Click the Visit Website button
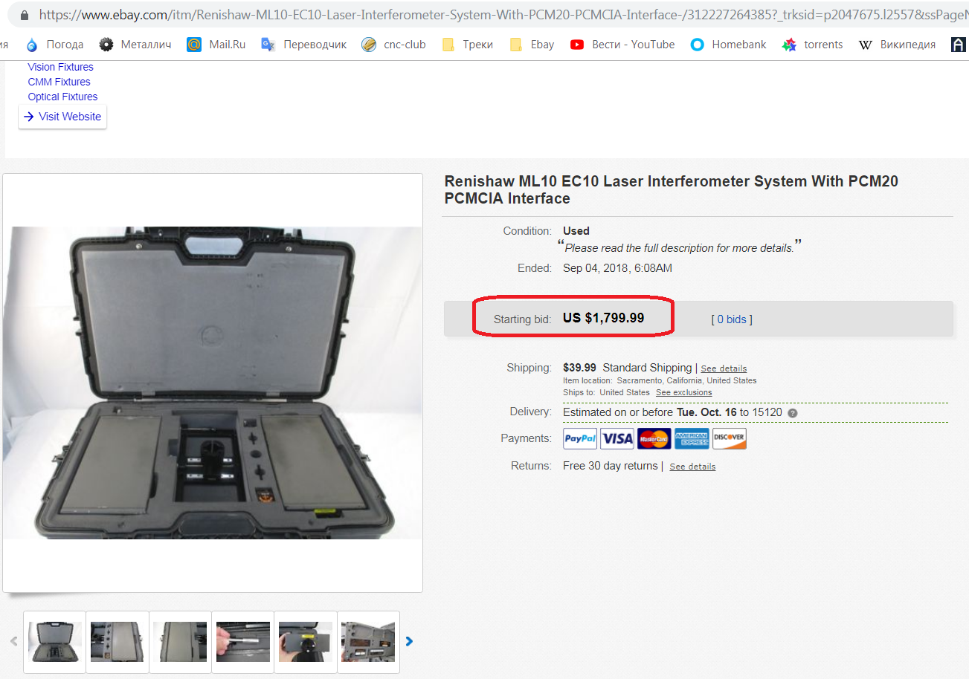969x679 pixels. [62, 117]
